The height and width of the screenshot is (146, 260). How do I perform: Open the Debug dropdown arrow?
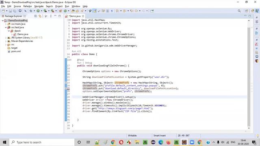pyautogui.click(x=34, y=11)
